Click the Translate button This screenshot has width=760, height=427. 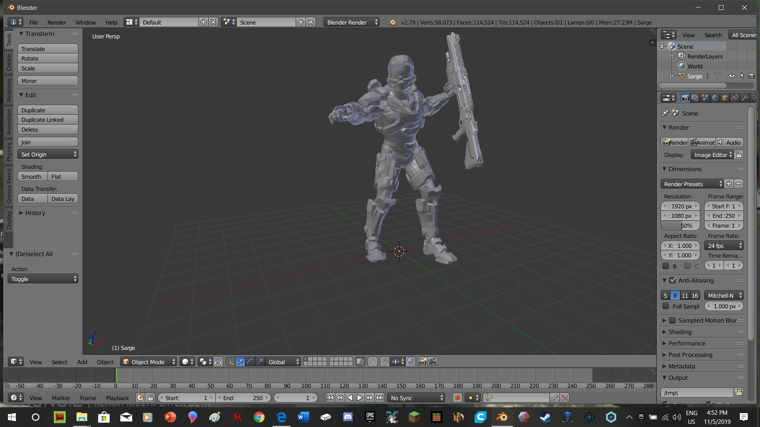coord(48,49)
